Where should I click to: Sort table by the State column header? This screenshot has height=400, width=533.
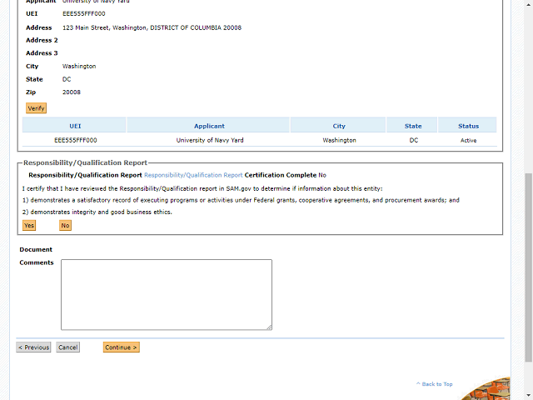(x=413, y=126)
